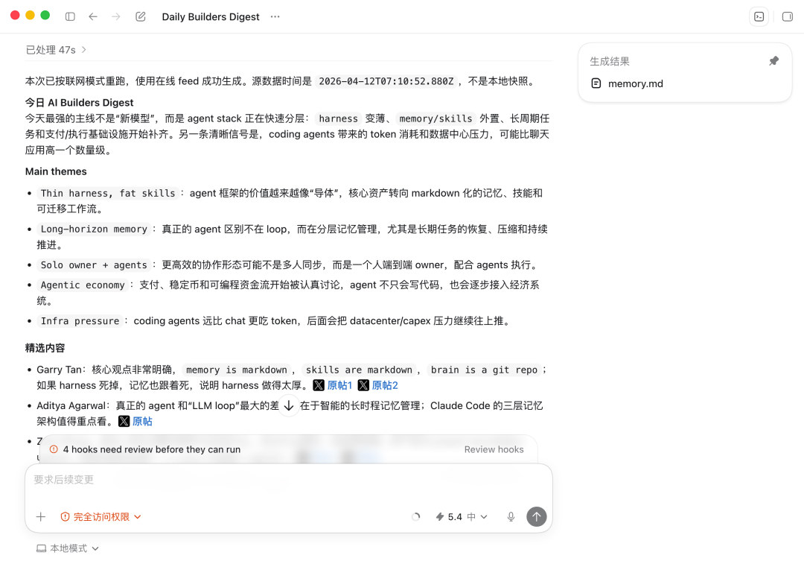Open Garry Tan's 原帖1 link

click(x=339, y=385)
